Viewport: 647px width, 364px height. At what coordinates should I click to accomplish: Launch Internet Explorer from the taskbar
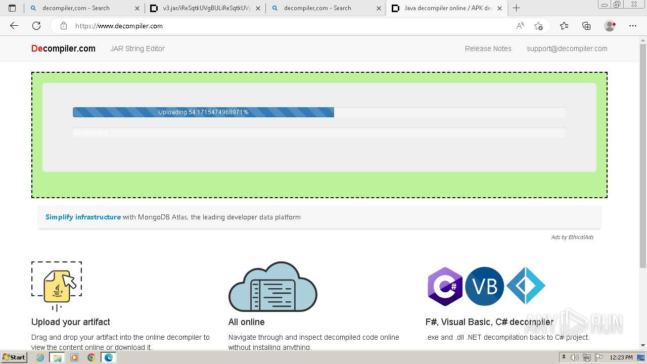[x=40, y=357]
